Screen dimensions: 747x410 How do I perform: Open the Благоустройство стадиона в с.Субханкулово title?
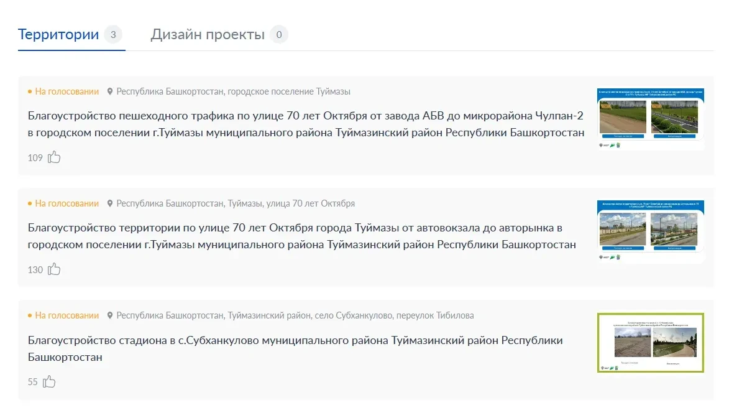click(x=296, y=349)
